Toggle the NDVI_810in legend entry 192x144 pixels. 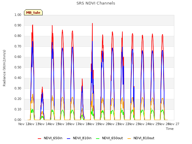(79, 138)
